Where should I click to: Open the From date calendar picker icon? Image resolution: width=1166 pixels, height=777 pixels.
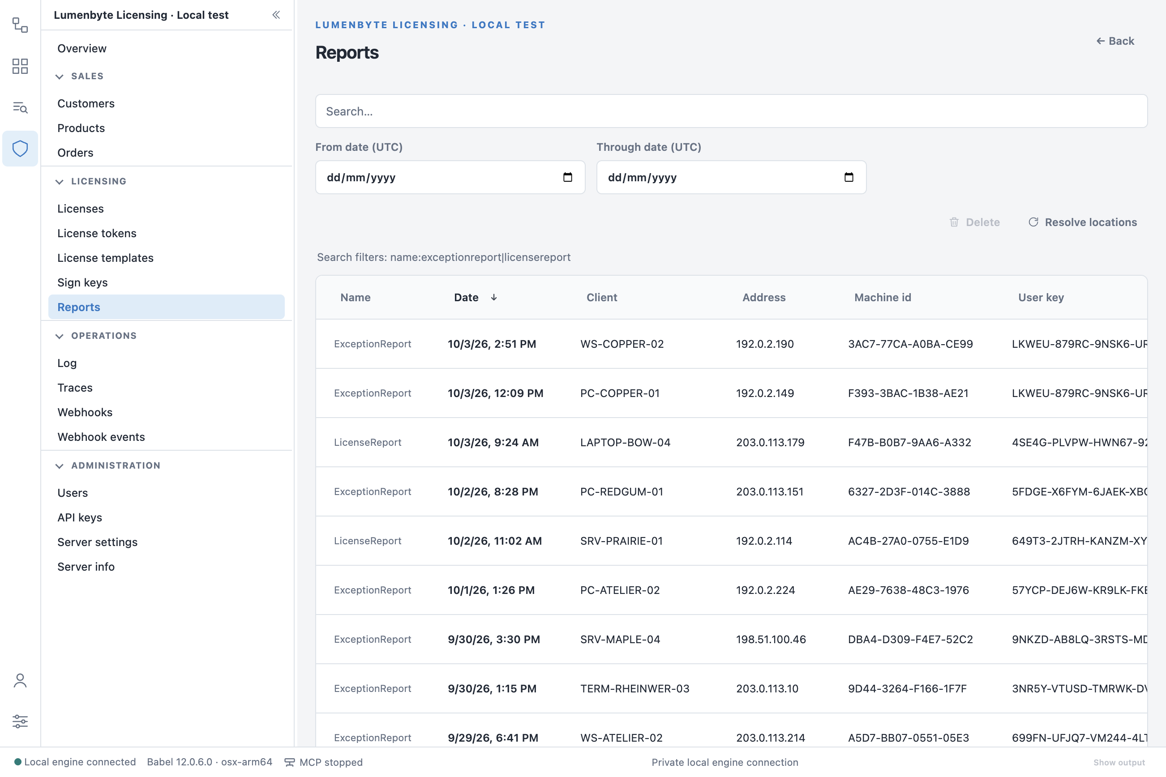[x=568, y=177]
